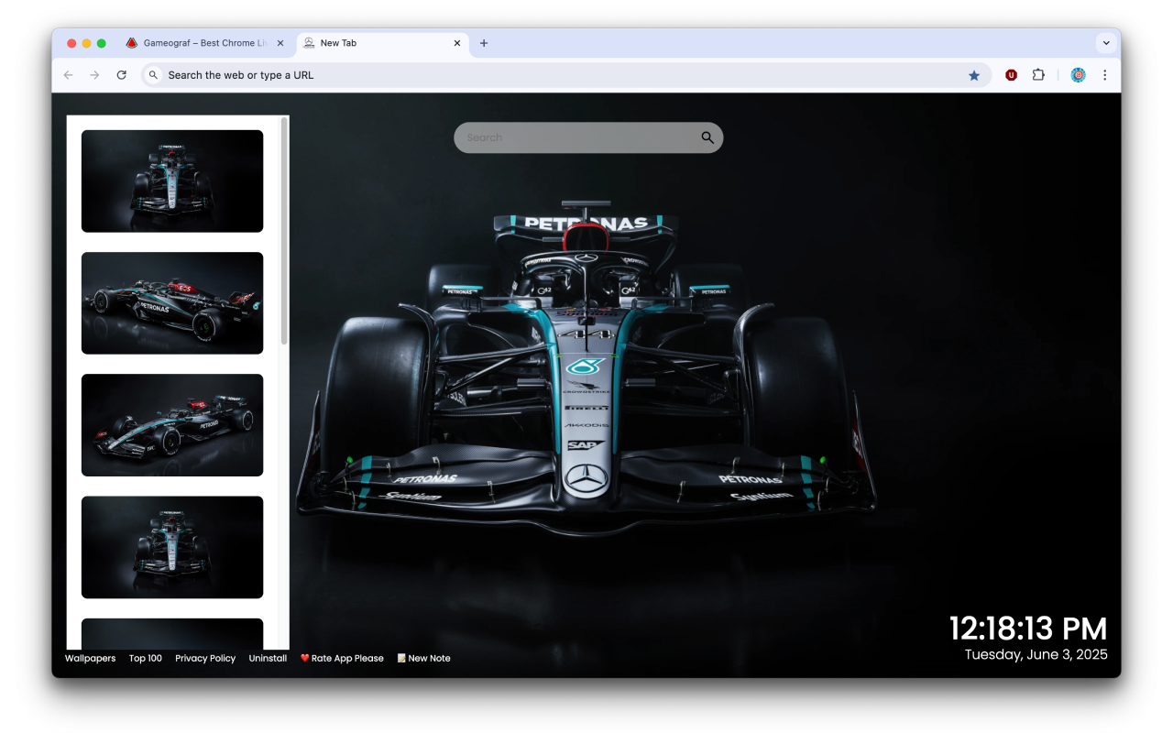This screenshot has height=733, width=1173.
Task: Open the Privacy Policy
Action: click(205, 658)
